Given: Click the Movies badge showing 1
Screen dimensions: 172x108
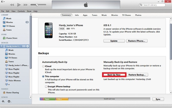Looking at the screenshot, I should pos(27,22).
